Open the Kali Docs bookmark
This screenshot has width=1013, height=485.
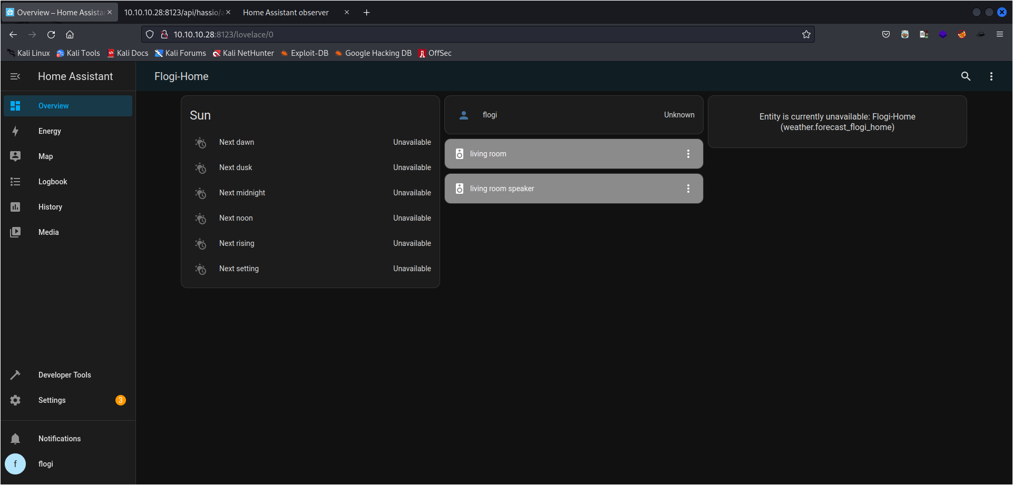(128, 53)
